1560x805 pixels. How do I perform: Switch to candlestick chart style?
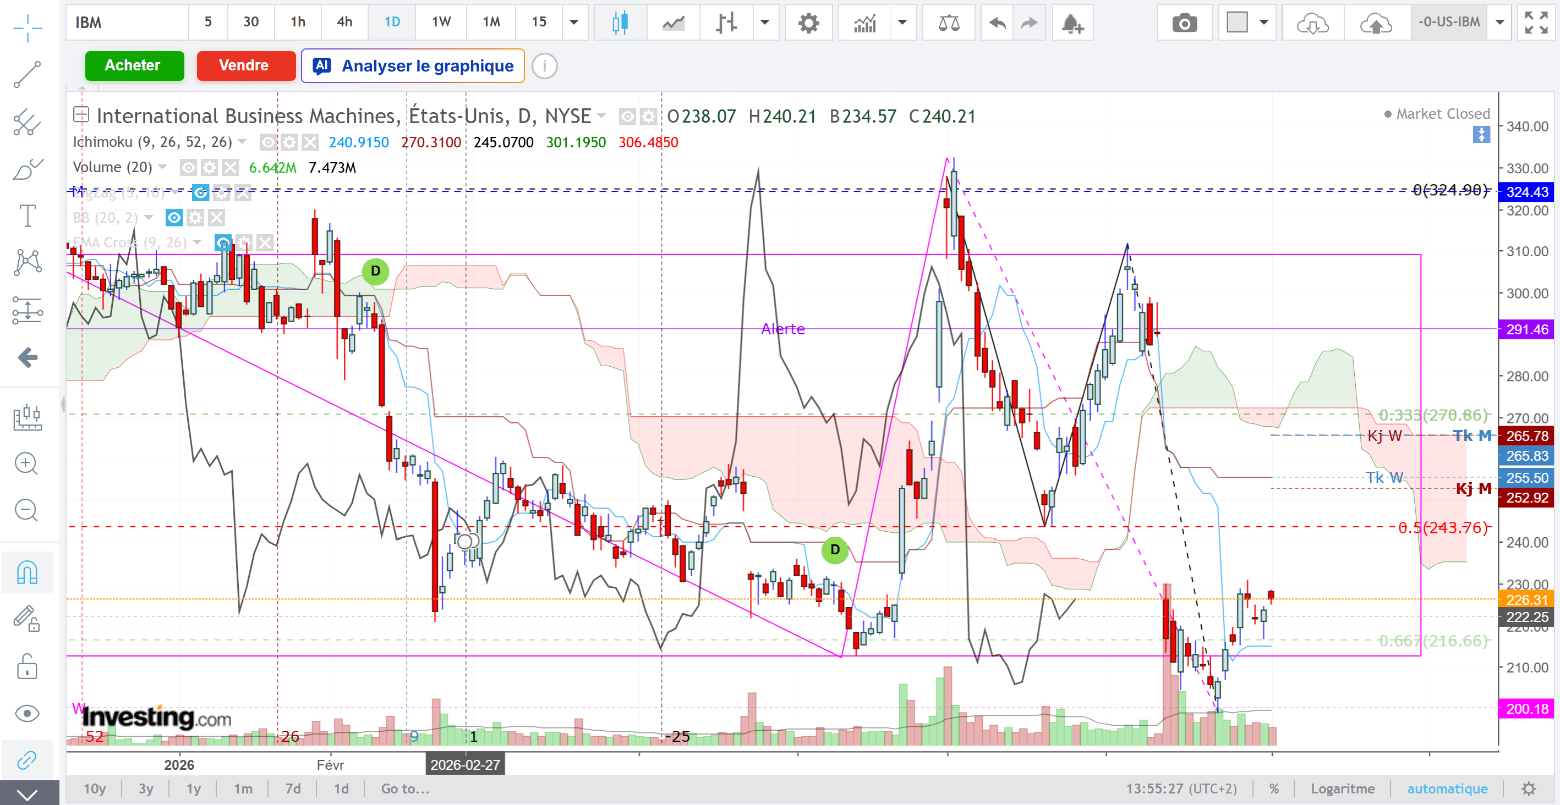tap(620, 23)
